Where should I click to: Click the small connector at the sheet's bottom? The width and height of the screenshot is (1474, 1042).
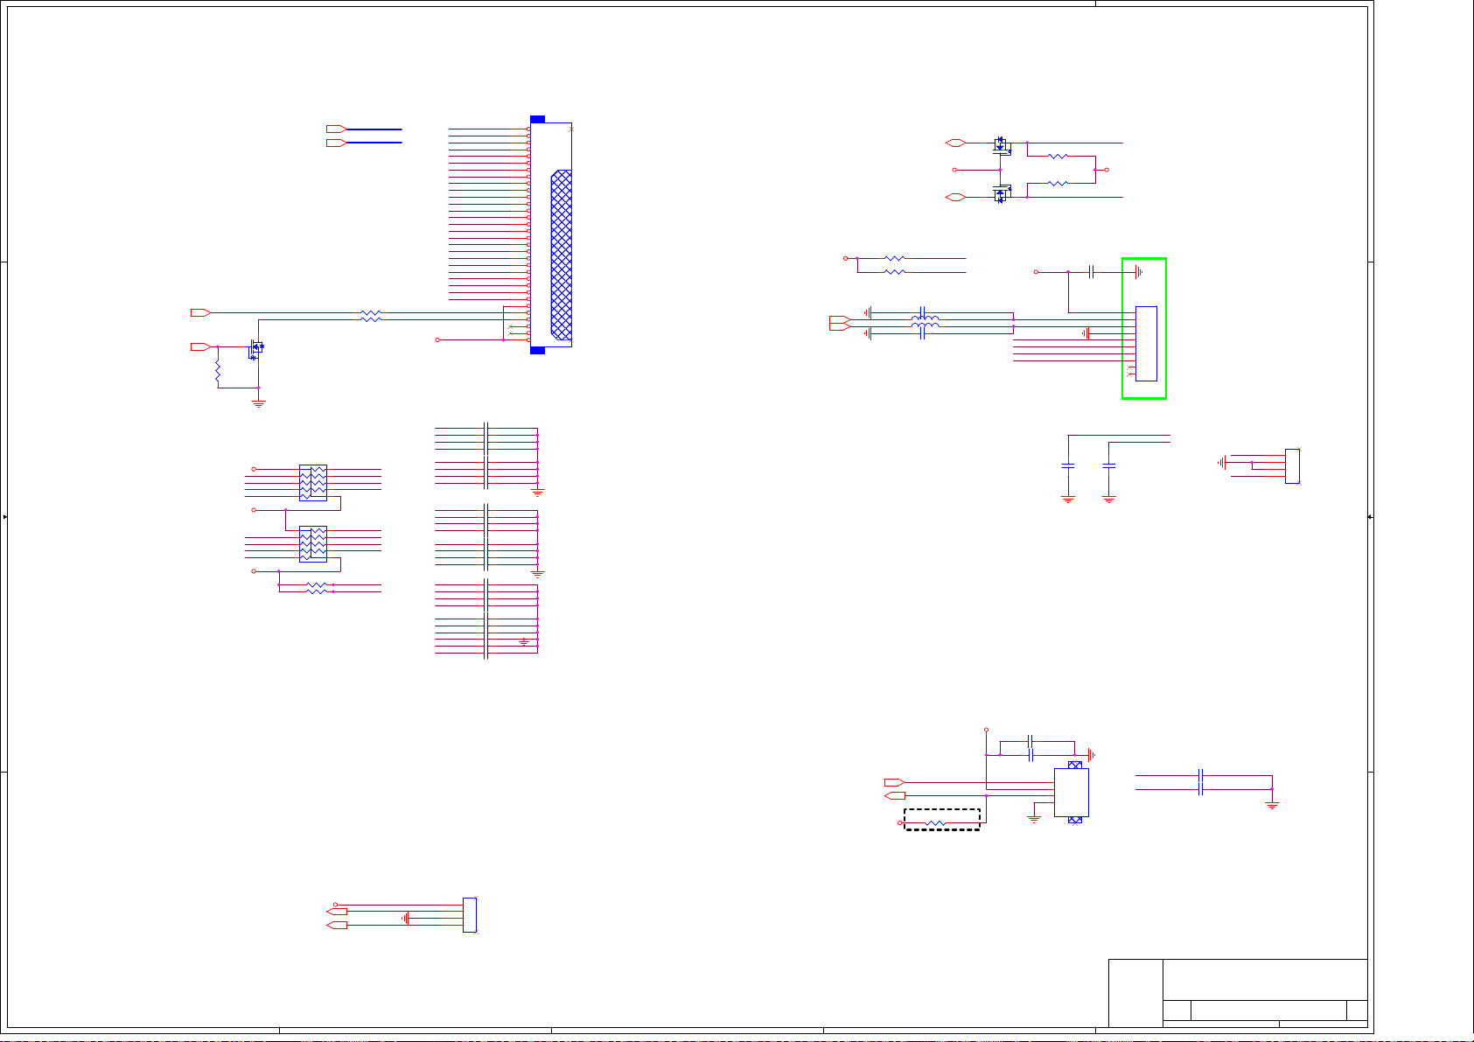tap(470, 914)
